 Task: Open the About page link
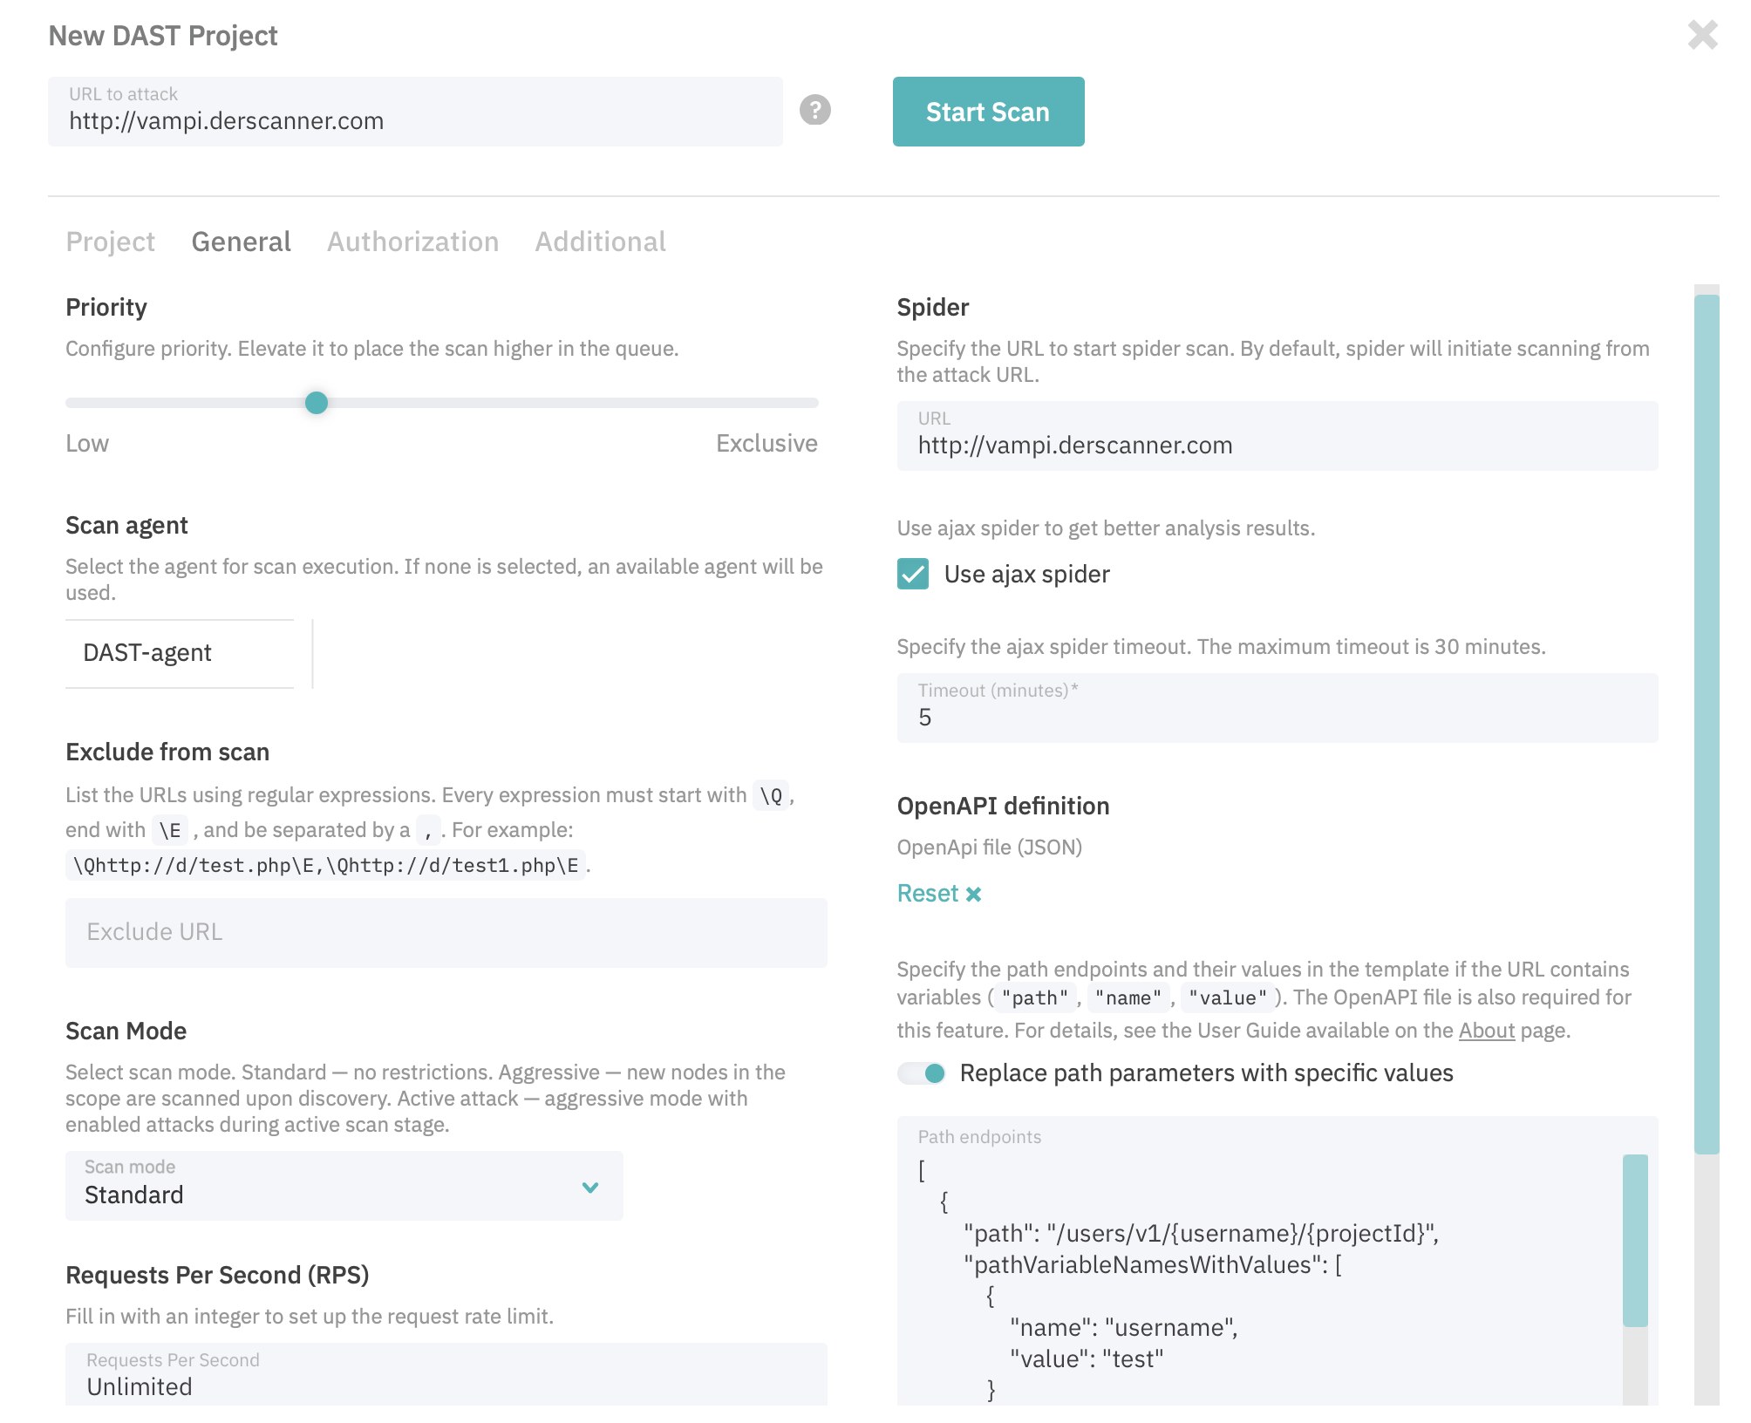coord(1486,1031)
